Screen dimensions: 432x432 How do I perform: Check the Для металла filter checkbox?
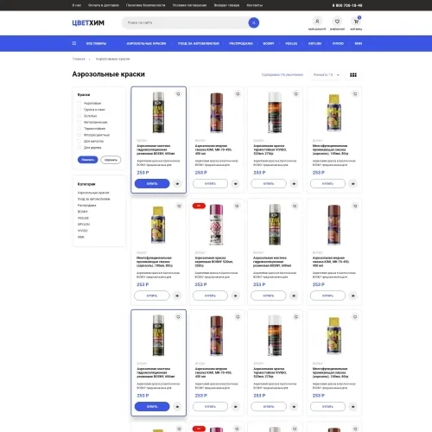click(x=79, y=141)
